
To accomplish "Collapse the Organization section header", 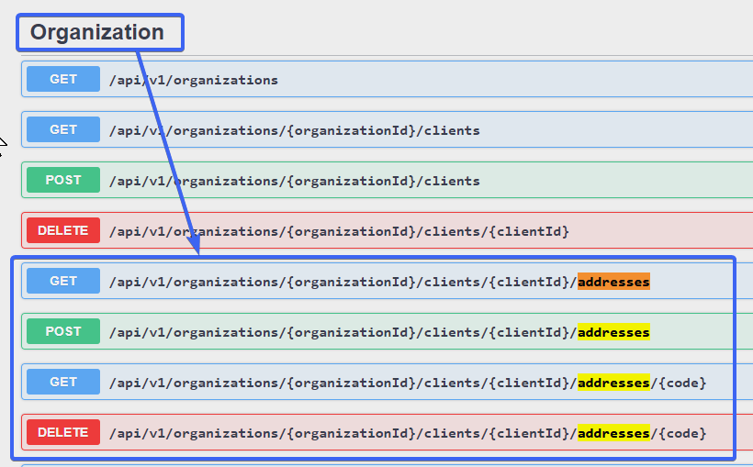I will 97,32.
